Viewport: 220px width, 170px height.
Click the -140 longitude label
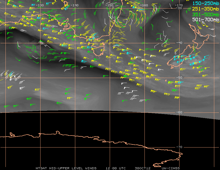click(74, 5)
